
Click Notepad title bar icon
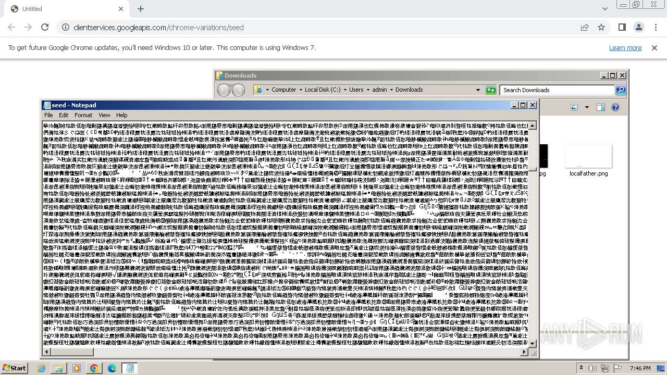tap(47, 105)
